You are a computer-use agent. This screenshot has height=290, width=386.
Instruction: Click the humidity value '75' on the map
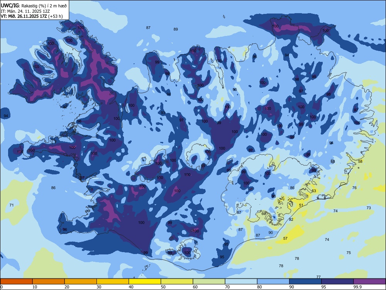[x=349, y=253]
